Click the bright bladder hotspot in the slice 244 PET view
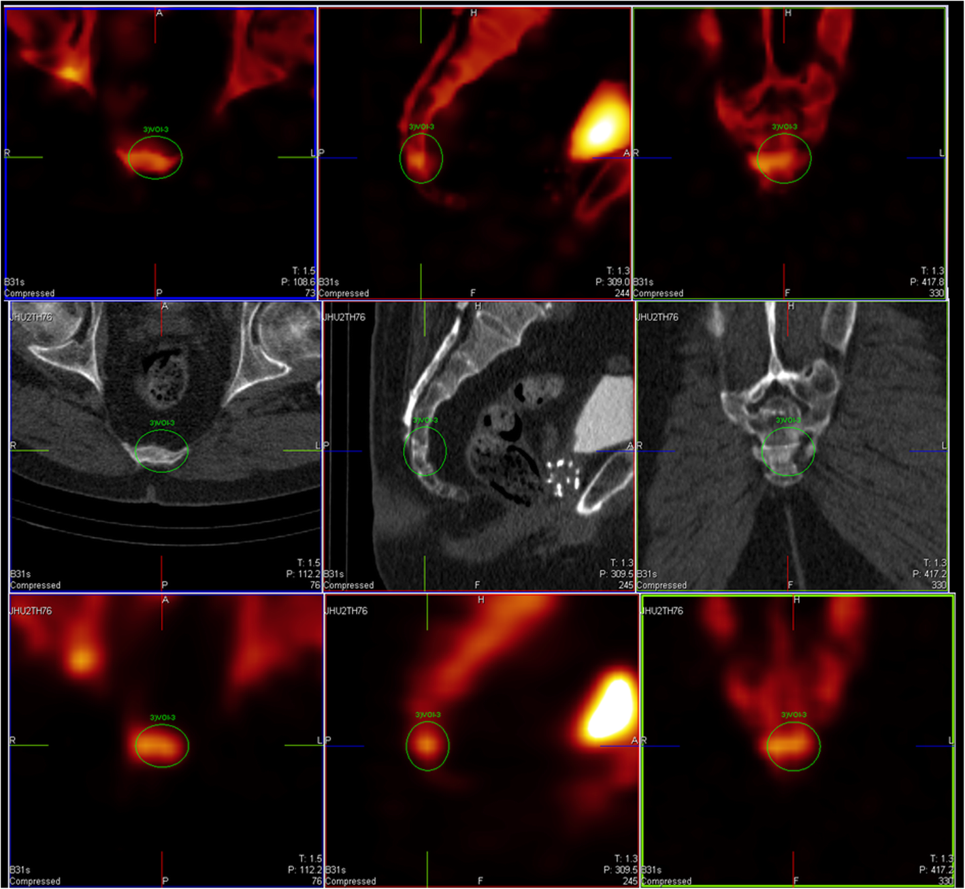The image size is (965, 889). tap(600, 123)
